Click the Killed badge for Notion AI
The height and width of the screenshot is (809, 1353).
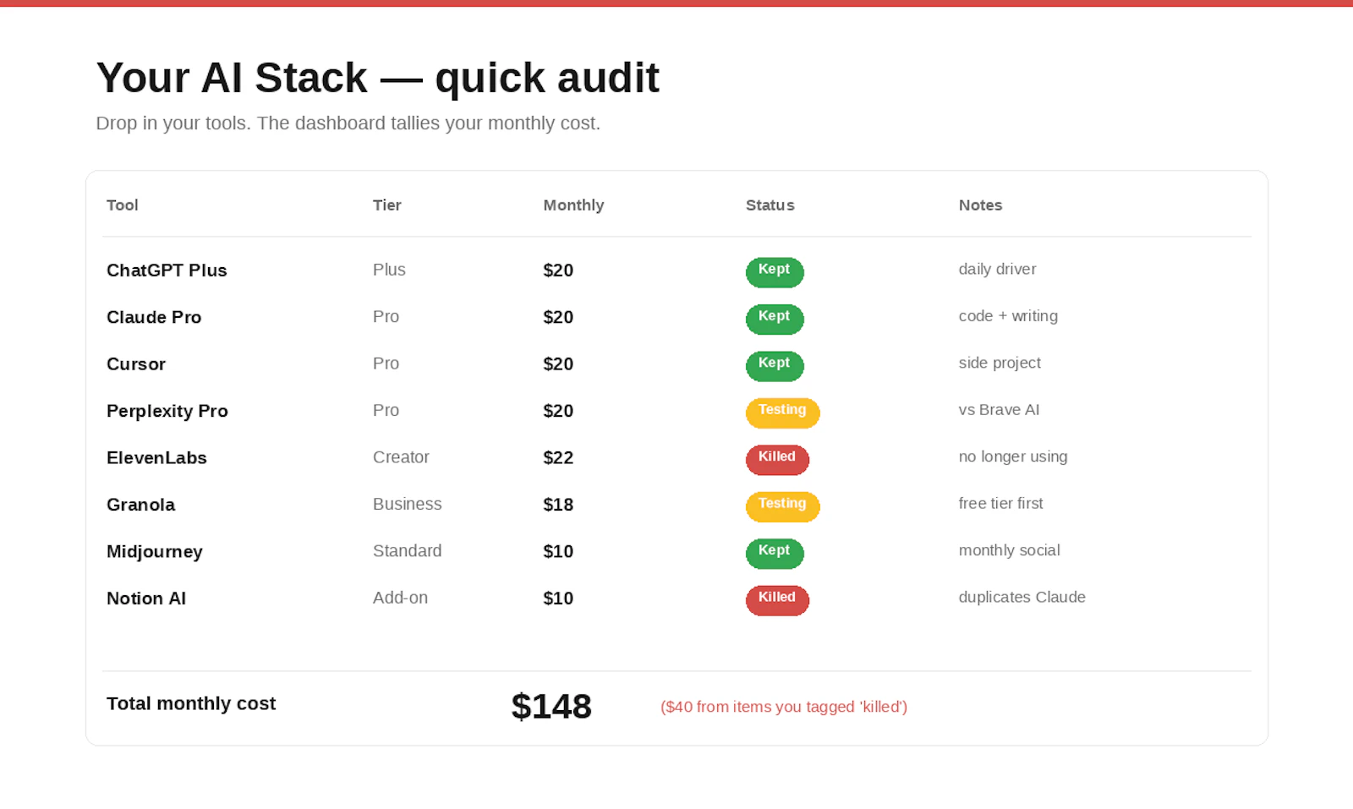click(777, 600)
